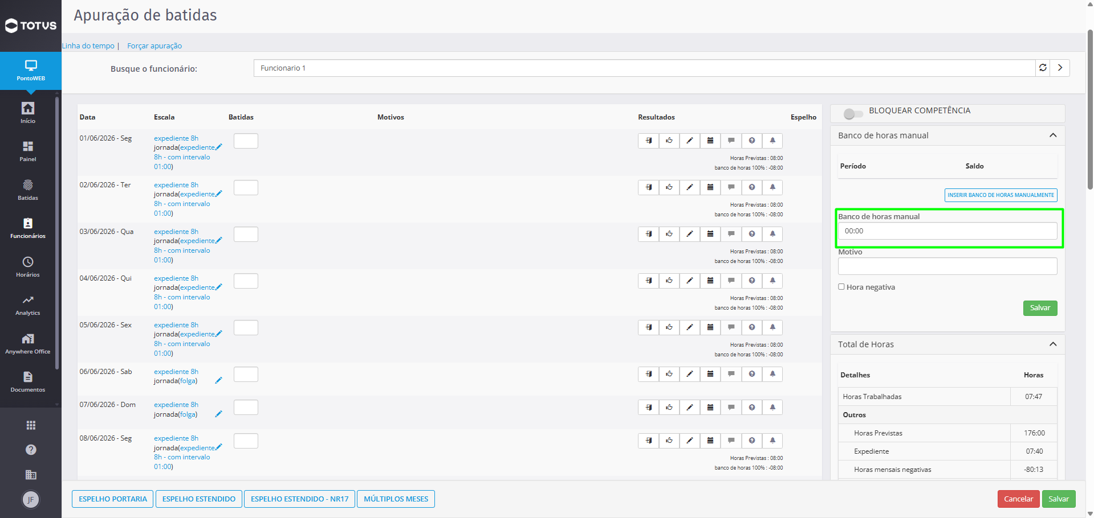The image size is (1094, 518).
Task: Click pencil edit result icon for 02/06/2026
Action: pos(690,187)
